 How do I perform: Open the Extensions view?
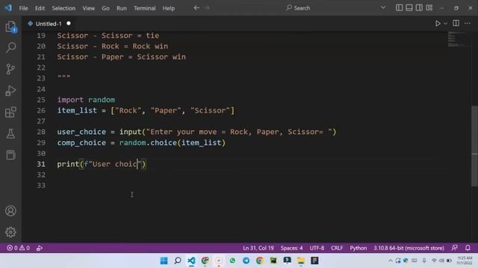coord(10,112)
